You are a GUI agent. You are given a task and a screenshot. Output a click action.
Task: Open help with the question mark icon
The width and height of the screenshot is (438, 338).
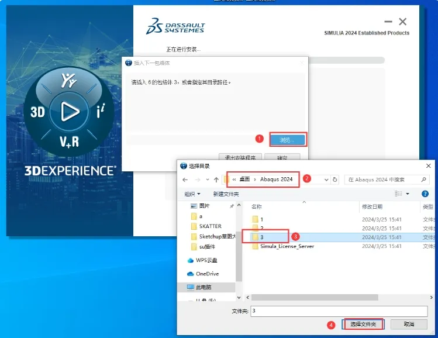point(425,194)
